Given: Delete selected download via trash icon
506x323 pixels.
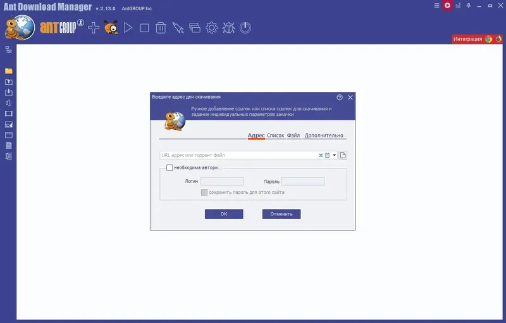Looking at the screenshot, I should tap(161, 28).
